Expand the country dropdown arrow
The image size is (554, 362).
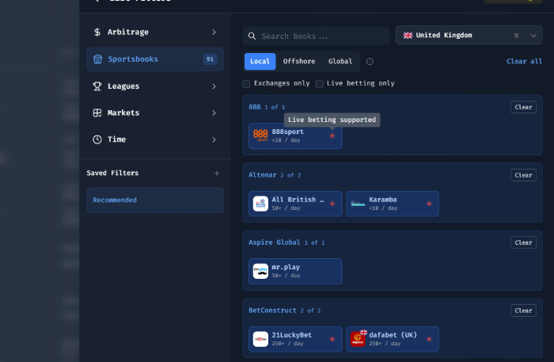pos(533,36)
